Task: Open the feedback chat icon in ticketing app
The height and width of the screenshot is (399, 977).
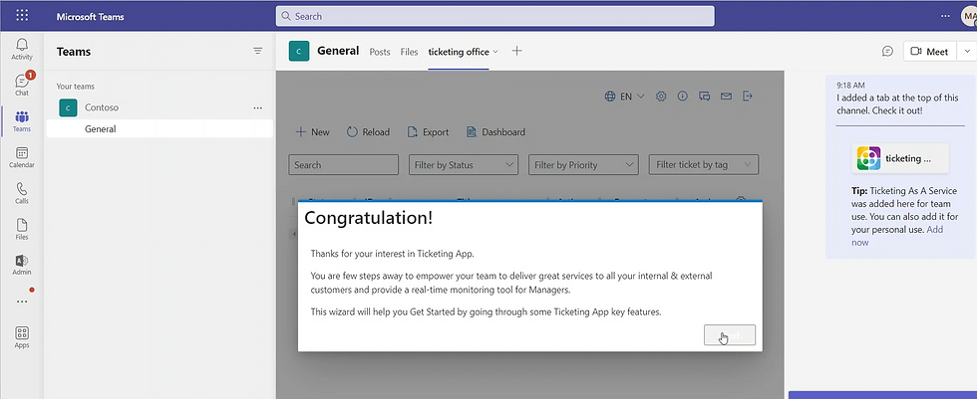Action: [705, 97]
